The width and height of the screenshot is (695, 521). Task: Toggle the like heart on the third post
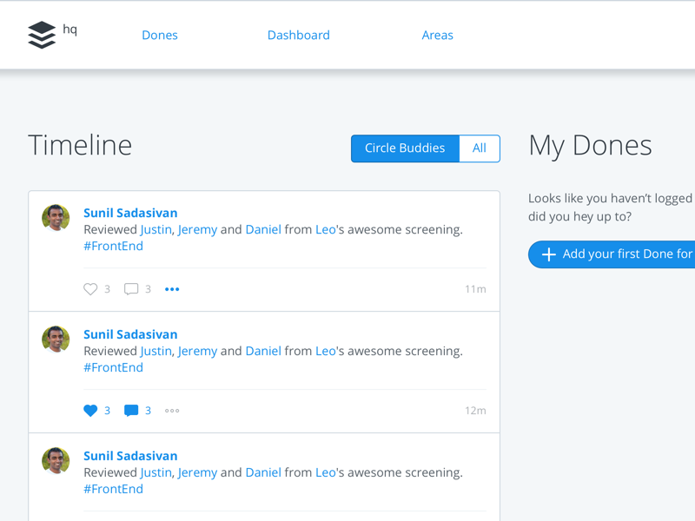90,518
